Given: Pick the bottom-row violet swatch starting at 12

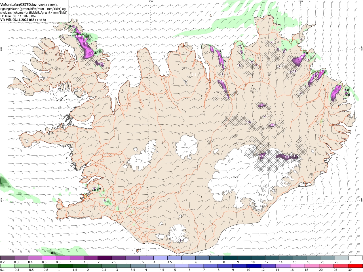Looking at the screenshot, I should point(269,266).
